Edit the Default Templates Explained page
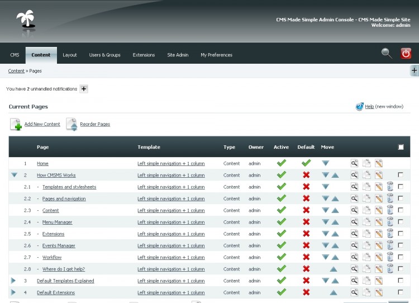419x303 pixels. tap(379, 281)
